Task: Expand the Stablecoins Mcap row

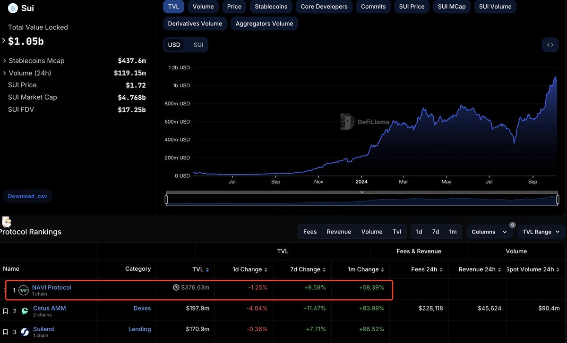Action: click(x=5, y=61)
